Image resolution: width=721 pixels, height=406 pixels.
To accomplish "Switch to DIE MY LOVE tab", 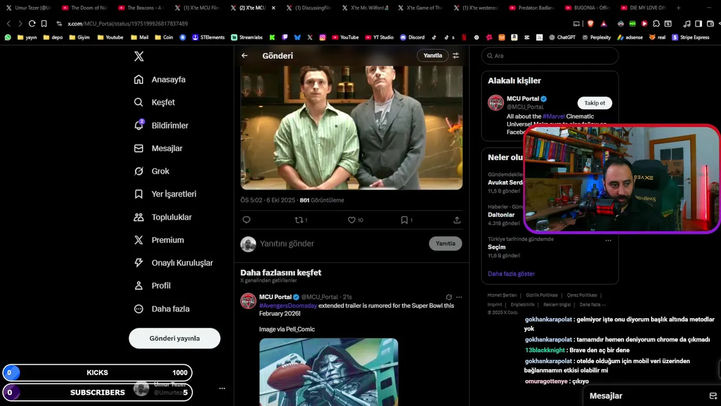I will click(x=643, y=8).
